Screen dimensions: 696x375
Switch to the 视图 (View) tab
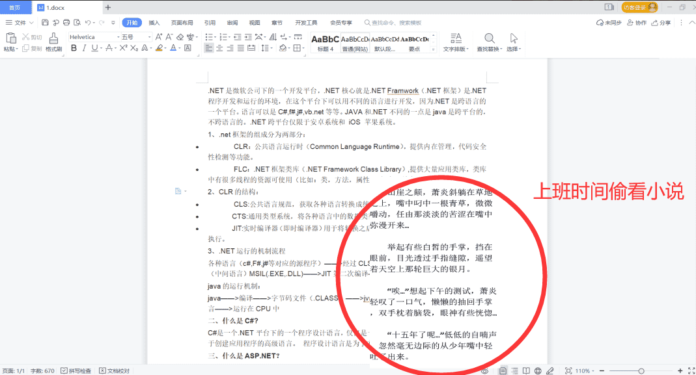click(255, 23)
